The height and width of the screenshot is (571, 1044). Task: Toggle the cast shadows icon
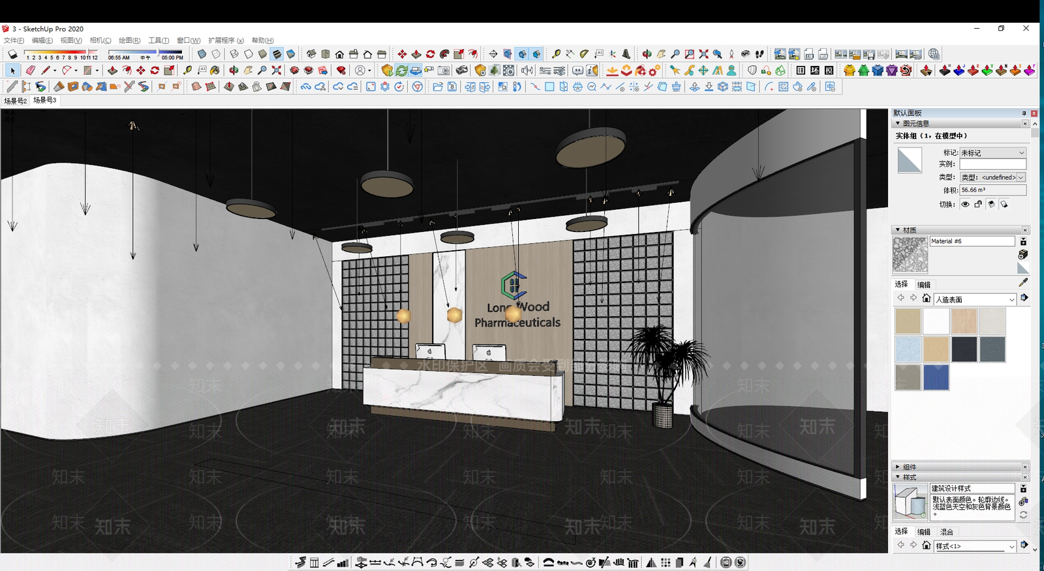coord(1004,204)
